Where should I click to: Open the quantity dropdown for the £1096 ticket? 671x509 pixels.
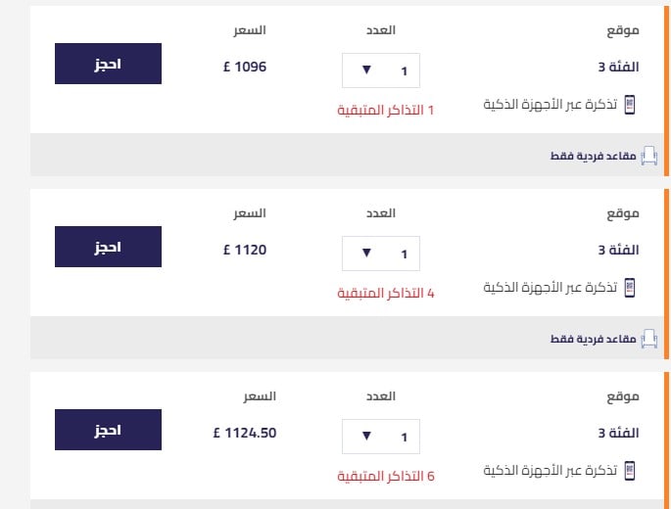point(381,70)
